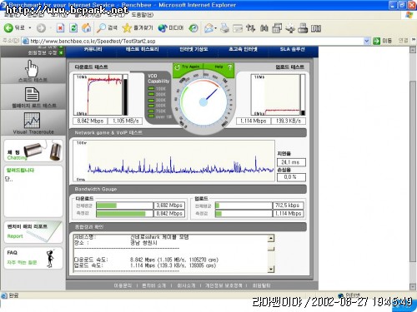The image size is (417, 312).
Task: Click the 벤치비 소개 footer link
Action: 153,285
